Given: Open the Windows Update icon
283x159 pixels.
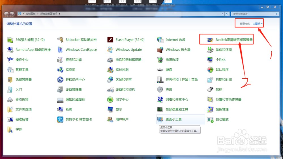Looking at the screenshot, I should tap(110, 50).
